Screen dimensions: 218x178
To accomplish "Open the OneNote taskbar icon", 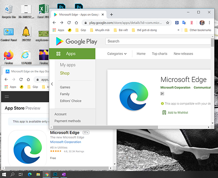I will tap(64, 174).
